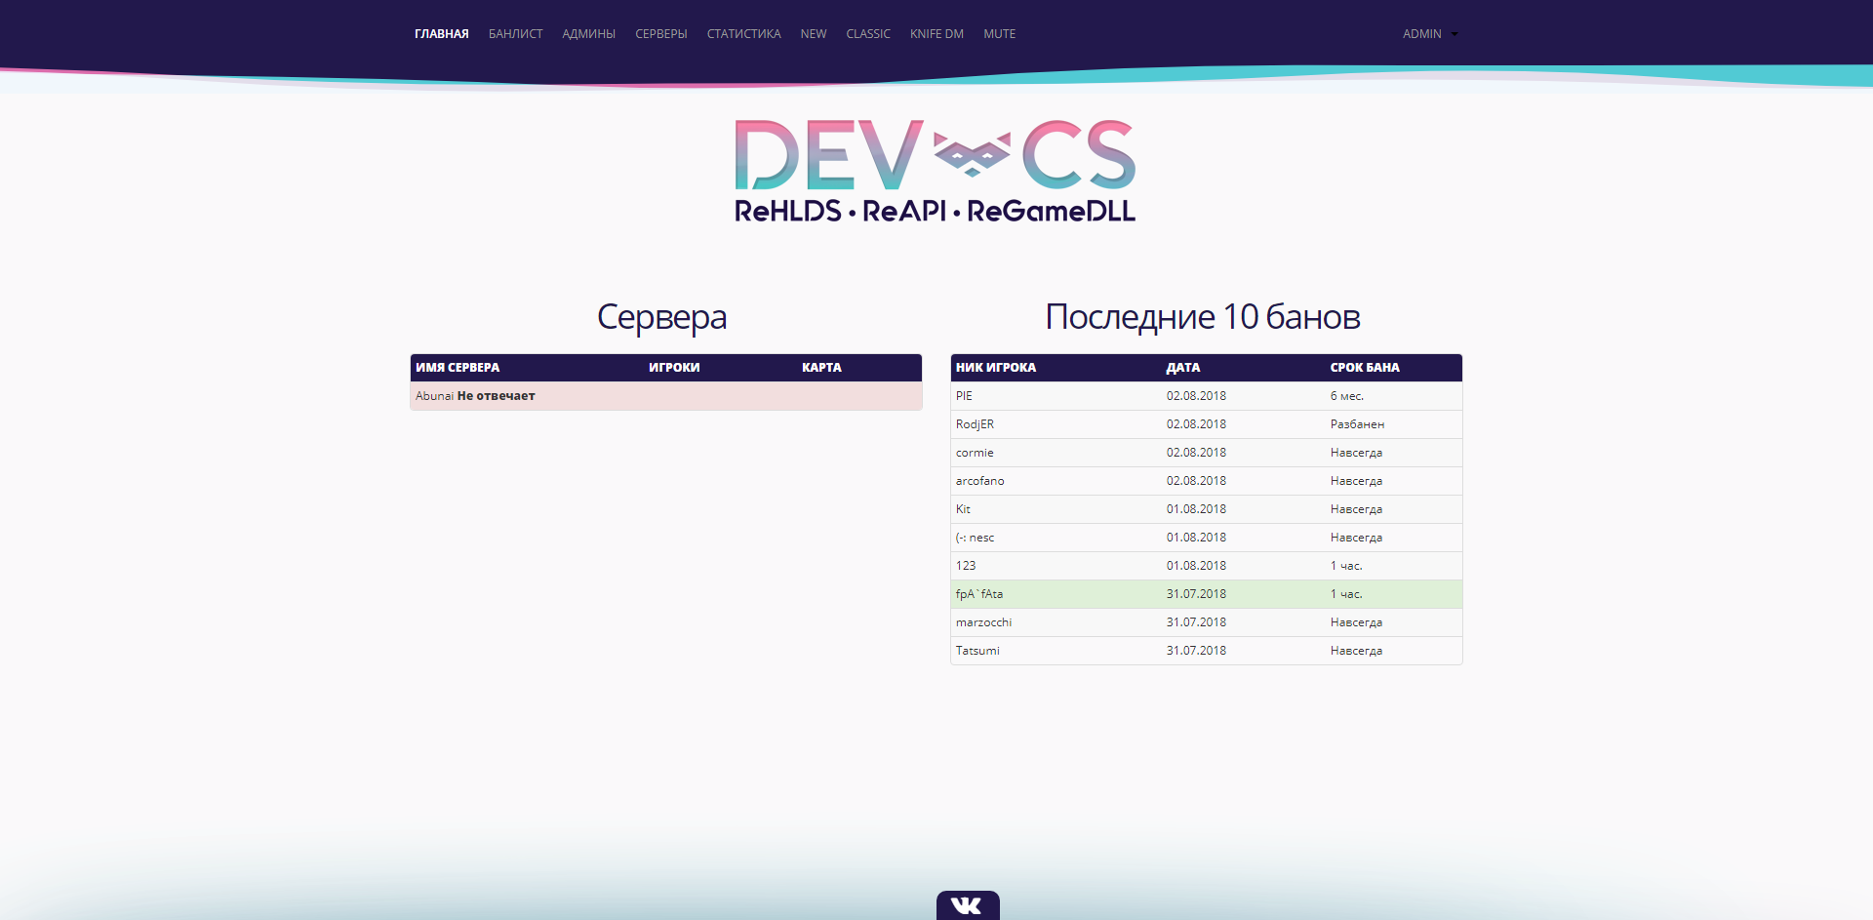Click the НИК ИГРОКА column header
The width and height of the screenshot is (1873, 920).
pos(996,368)
